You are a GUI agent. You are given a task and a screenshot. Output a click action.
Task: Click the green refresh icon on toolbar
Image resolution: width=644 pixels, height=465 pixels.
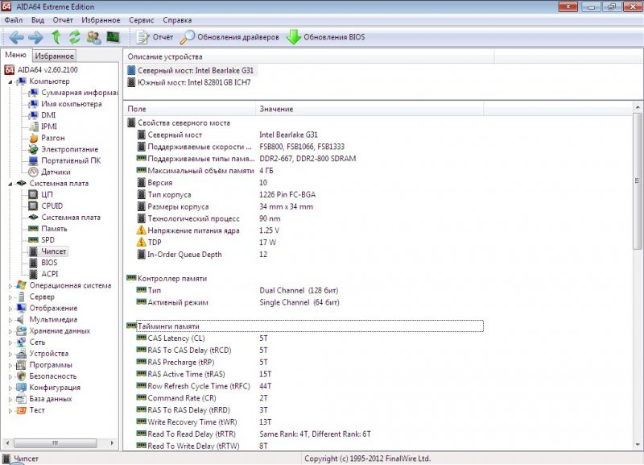point(73,36)
